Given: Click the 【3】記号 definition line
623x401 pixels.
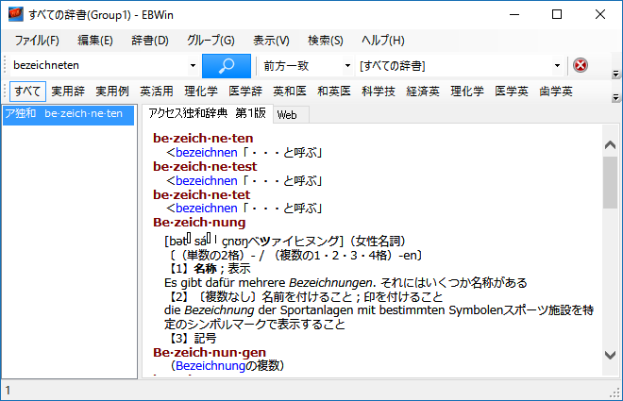Looking at the screenshot, I should click(x=191, y=339).
